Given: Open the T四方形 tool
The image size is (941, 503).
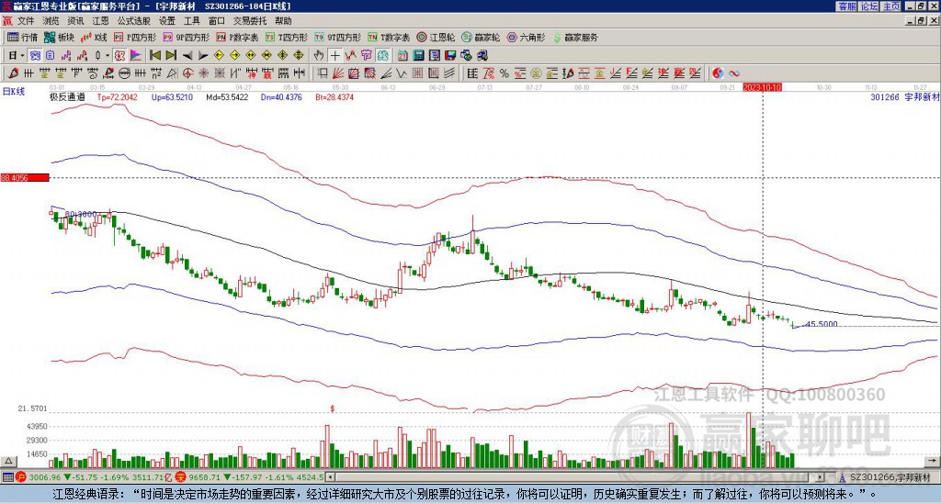Looking at the screenshot, I should [x=287, y=37].
